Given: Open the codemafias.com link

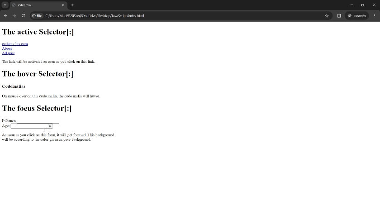Looking at the screenshot, I should coord(15,44).
